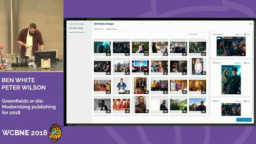Click eye icon on smiling woman close-up thumbnail
The height and width of the screenshot is (144, 256).
coord(165,73)
